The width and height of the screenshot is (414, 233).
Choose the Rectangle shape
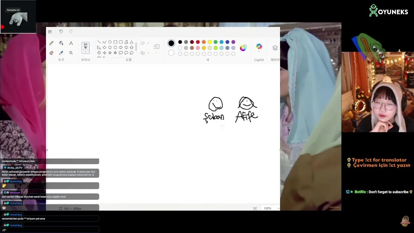click(x=115, y=42)
